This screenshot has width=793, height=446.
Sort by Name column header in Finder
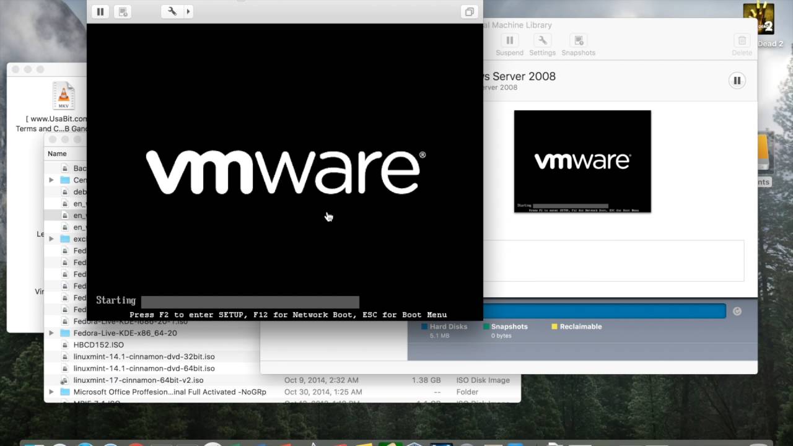[x=57, y=154]
